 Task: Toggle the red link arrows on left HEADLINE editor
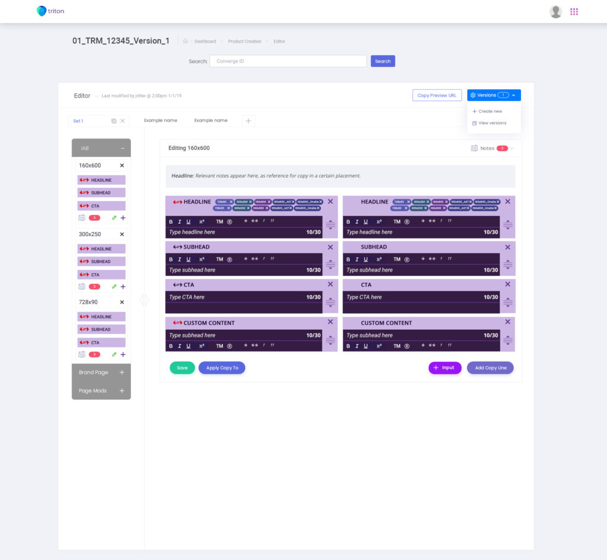177,202
